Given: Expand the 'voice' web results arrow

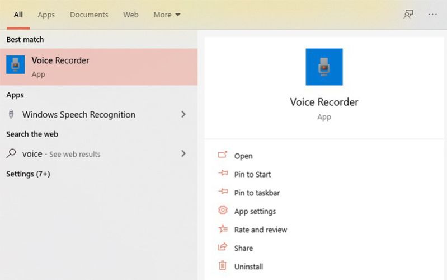Looking at the screenshot, I should tap(183, 153).
